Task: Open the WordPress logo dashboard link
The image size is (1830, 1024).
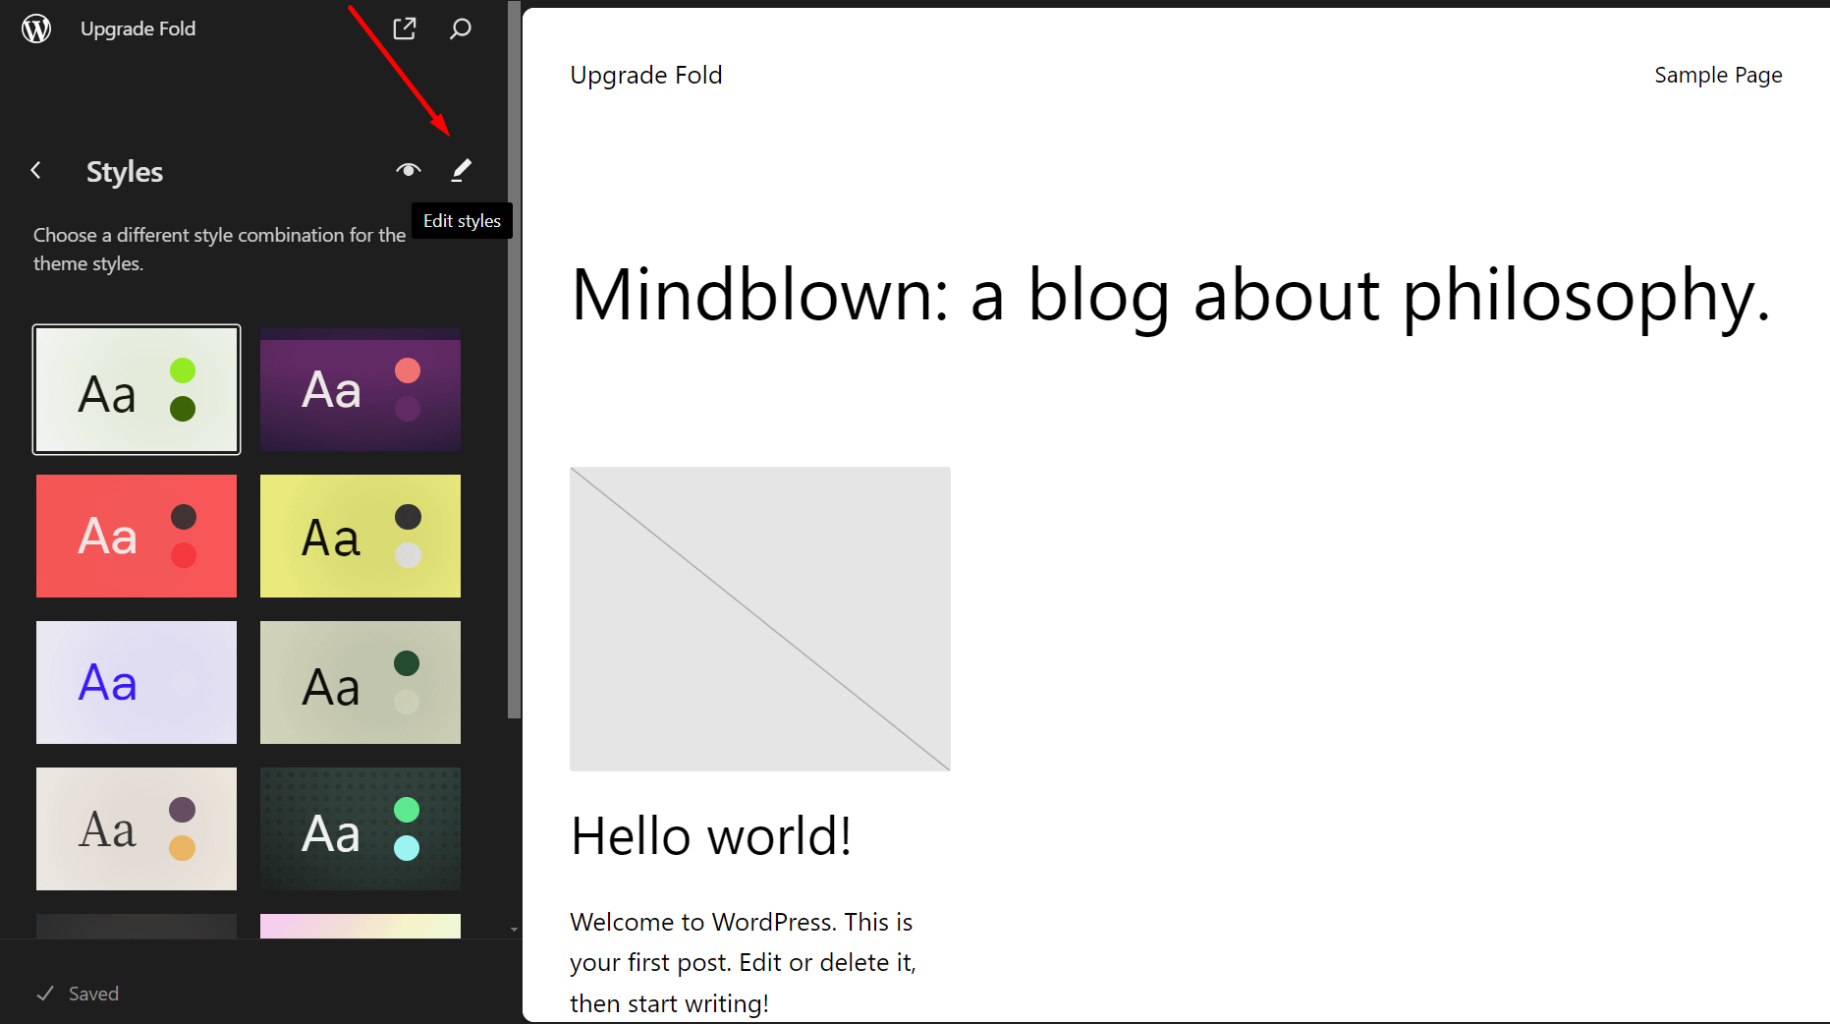Action: pyautogui.click(x=36, y=28)
